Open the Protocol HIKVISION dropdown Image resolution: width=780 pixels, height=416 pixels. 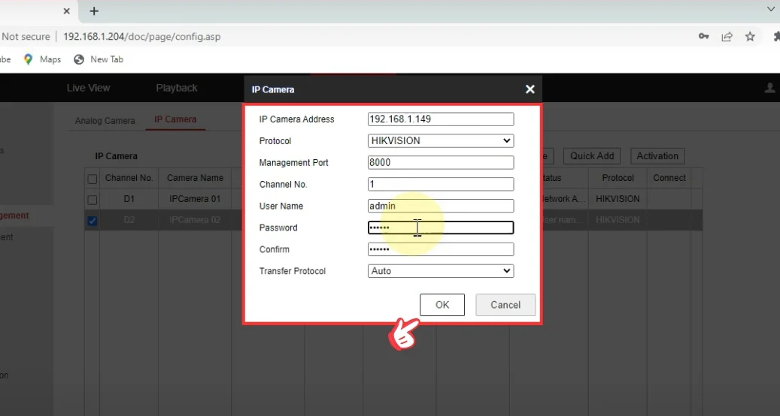[x=441, y=140]
